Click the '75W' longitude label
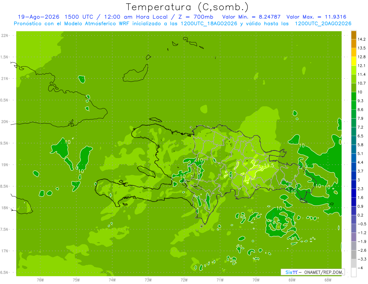The width and height of the screenshot is (368, 284). 76,280
